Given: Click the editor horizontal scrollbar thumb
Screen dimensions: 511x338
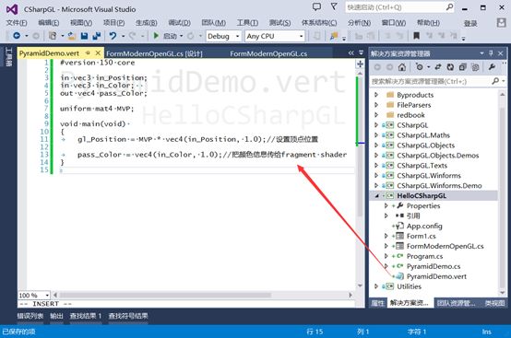Looking at the screenshot, I should point(165,295).
